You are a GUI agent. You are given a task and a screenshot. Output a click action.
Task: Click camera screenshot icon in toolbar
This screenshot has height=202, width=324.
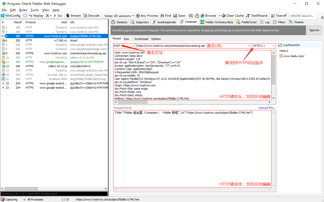(x=191, y=16)
